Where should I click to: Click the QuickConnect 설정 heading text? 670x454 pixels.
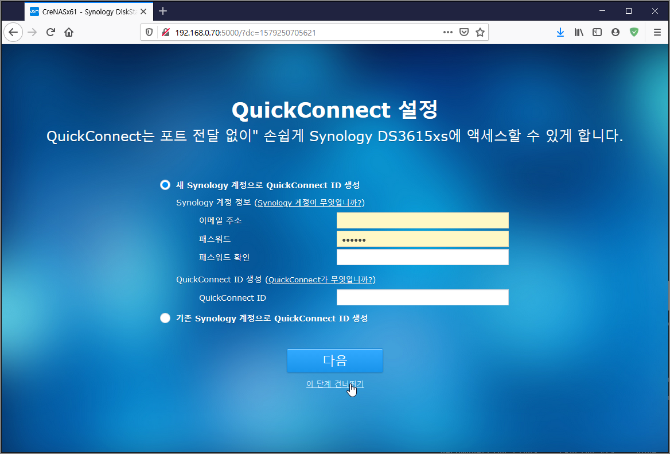[x=335, y=110]
